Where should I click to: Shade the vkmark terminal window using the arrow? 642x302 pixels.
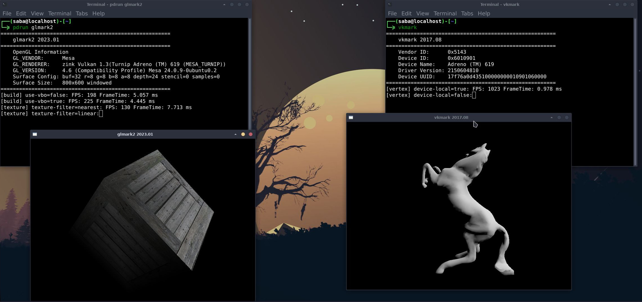(x=609, y=4)
